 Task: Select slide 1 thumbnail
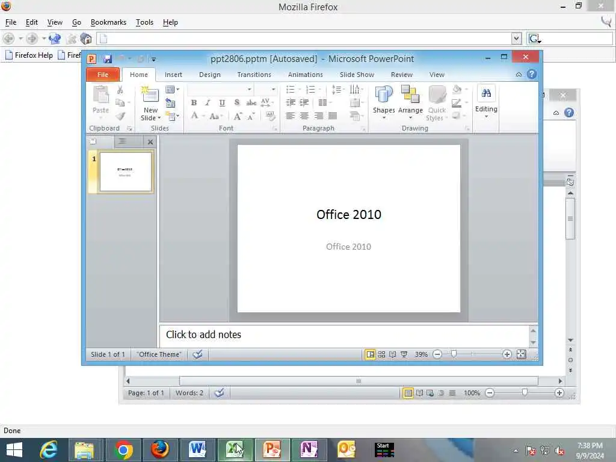pyautogui.click(x=126, y=171)
